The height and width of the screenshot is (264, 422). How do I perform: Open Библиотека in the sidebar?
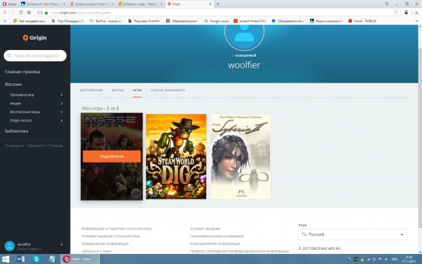click(17, 131)
